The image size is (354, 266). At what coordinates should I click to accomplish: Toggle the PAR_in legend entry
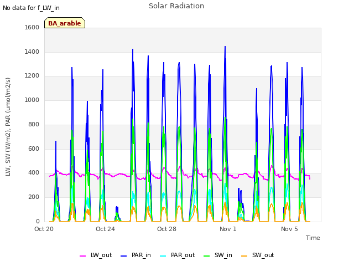pyautogui.click(x=136, y=255)
